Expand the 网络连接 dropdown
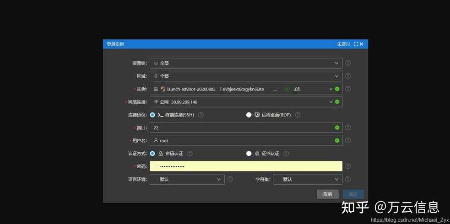The width and height of the screenshot is (450, 224). (246, 102)
